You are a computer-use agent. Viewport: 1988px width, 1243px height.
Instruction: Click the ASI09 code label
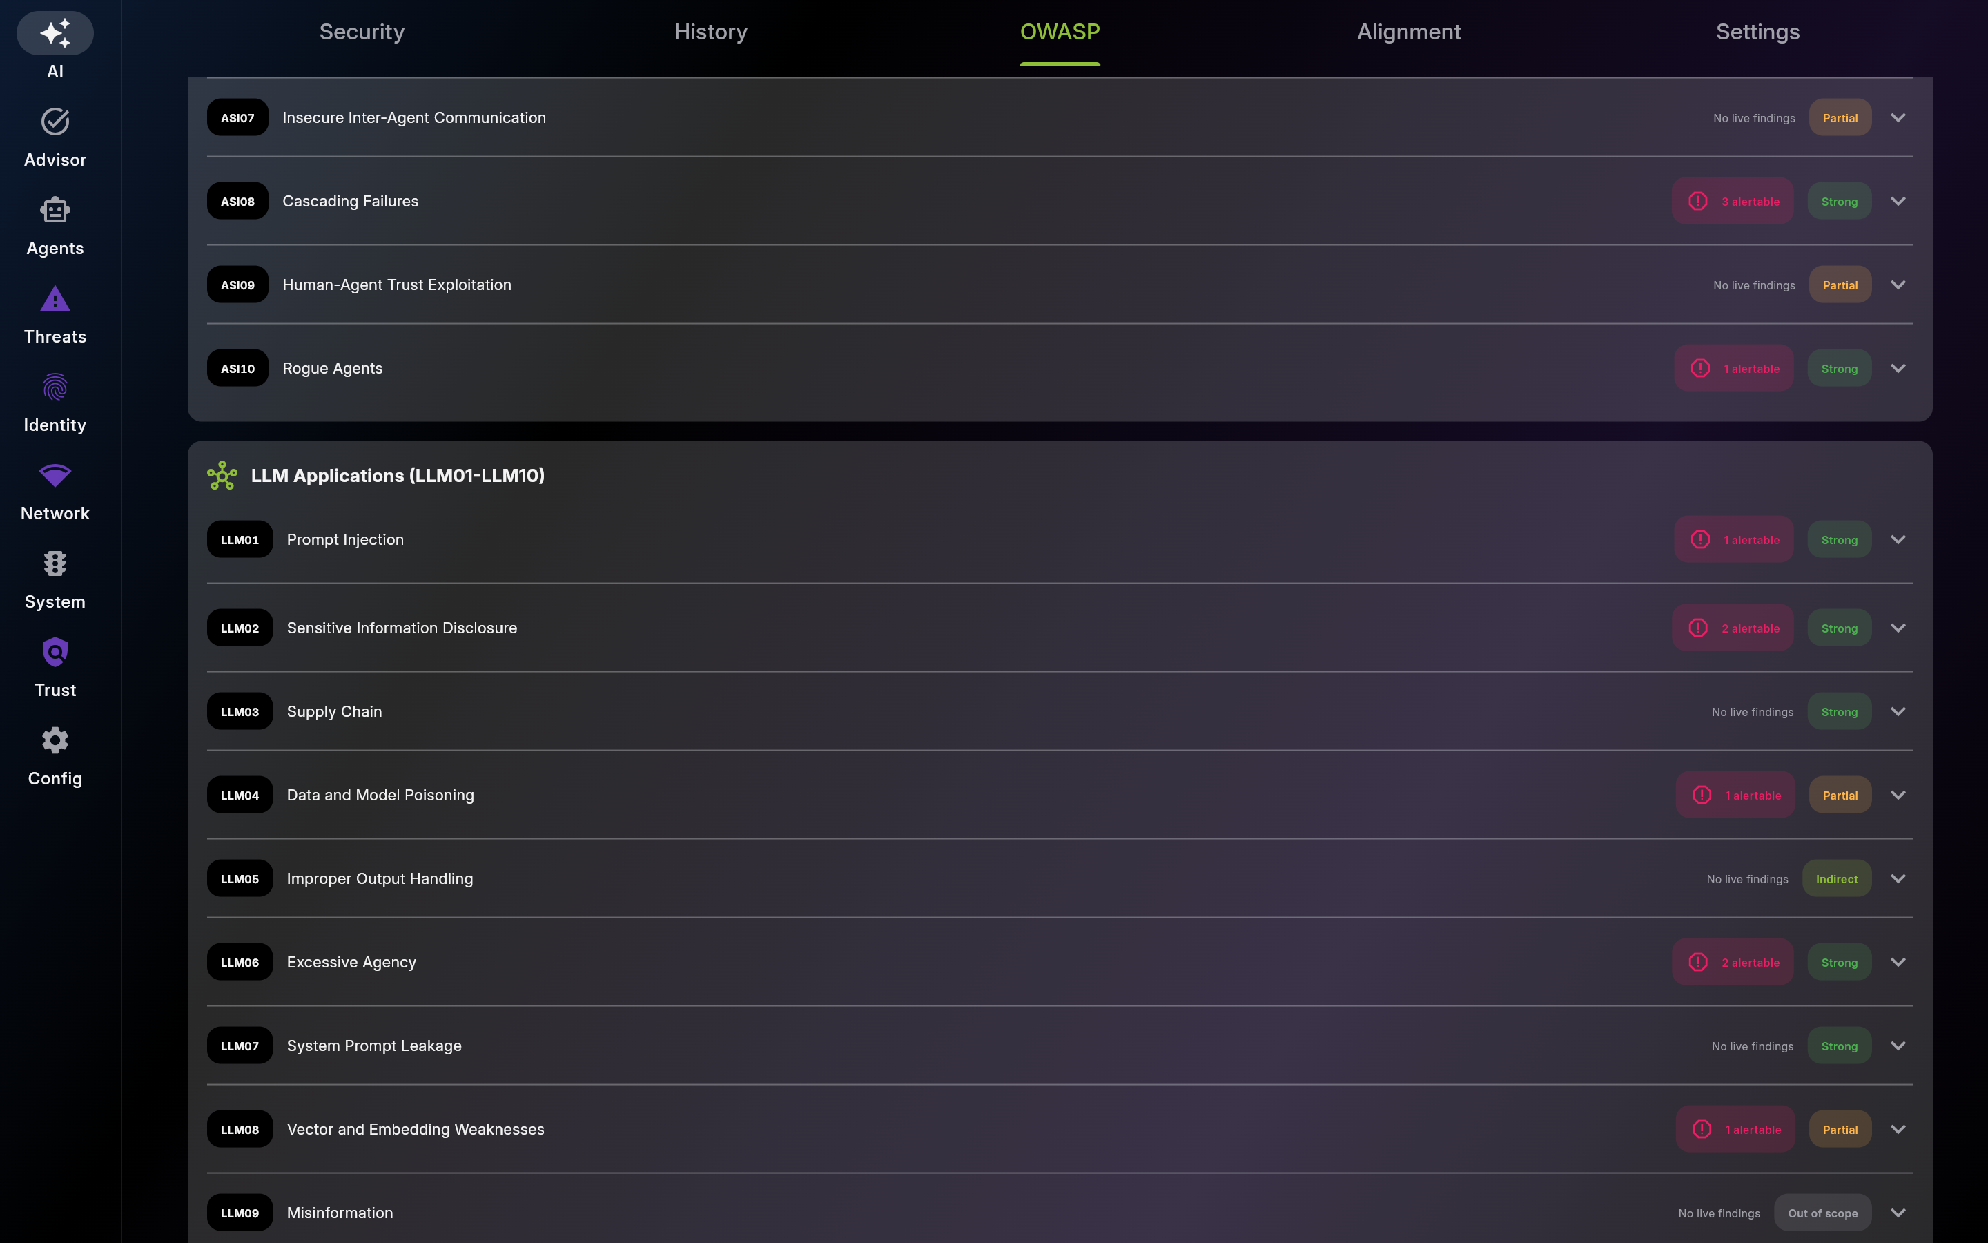point(237,285)
